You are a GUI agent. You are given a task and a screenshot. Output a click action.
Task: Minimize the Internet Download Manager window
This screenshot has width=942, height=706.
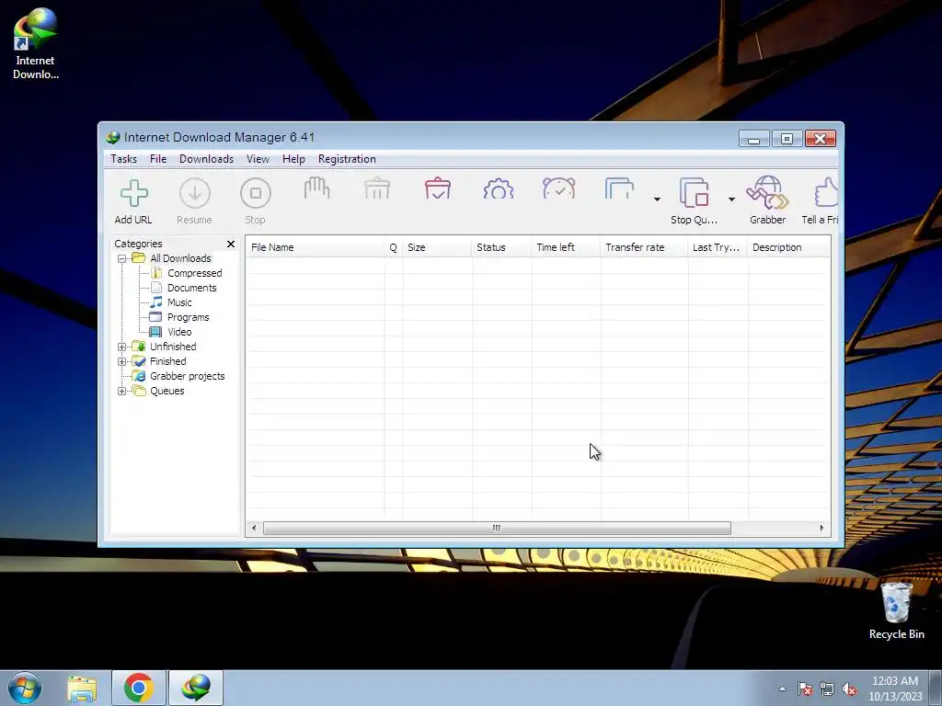754,139
